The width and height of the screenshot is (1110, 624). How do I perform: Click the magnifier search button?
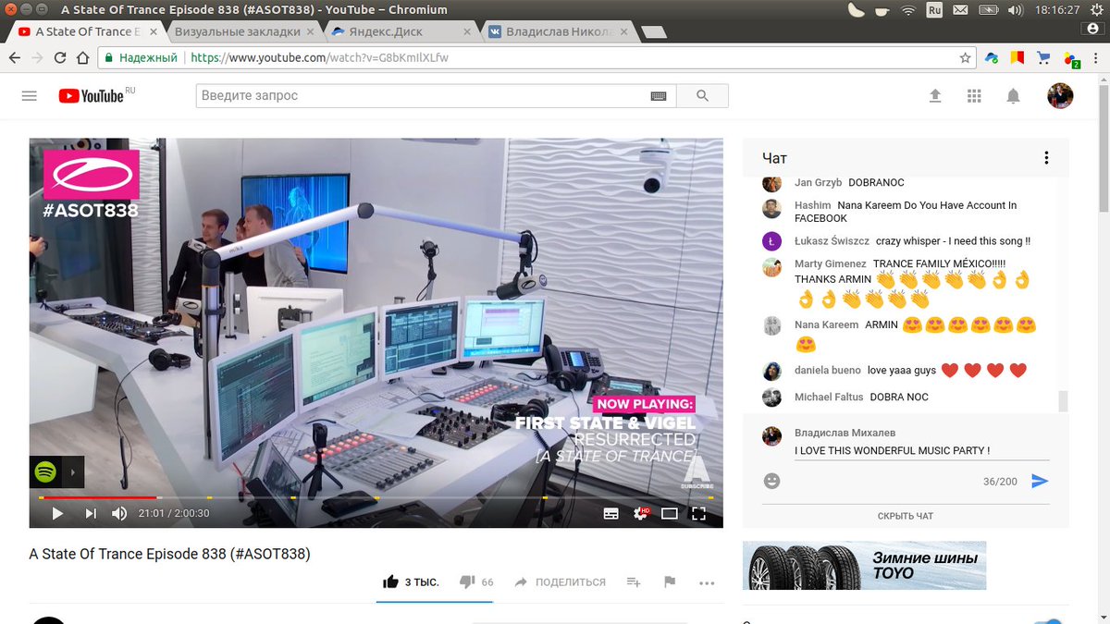(x=702, y=96)
